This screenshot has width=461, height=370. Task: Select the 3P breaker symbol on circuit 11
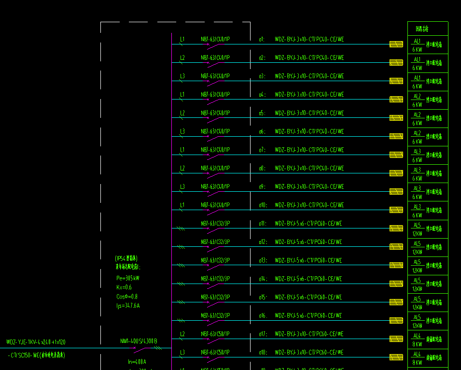click(x=213, y=230)
